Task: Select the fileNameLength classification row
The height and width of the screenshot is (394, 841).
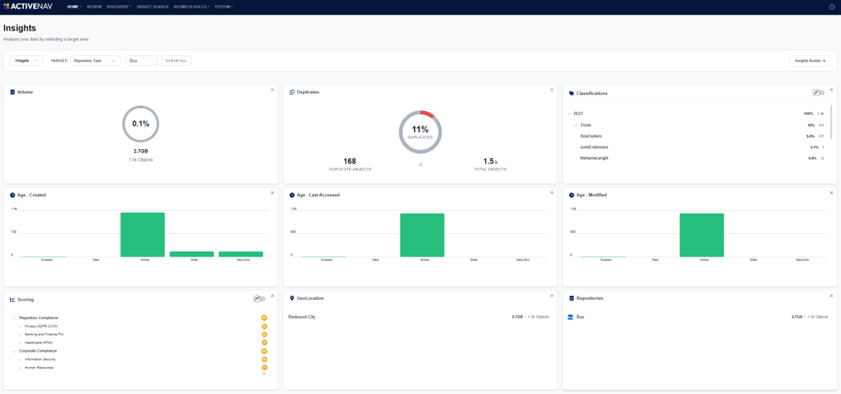Action: (x=701, y=158)
